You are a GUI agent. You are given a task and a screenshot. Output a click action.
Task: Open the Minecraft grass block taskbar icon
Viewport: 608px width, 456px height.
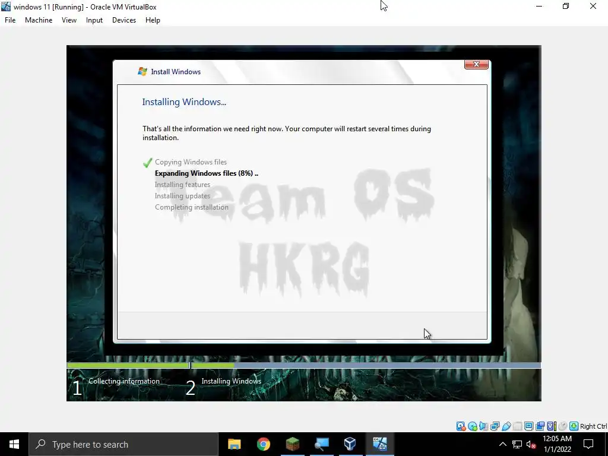[x=292, y=444]
